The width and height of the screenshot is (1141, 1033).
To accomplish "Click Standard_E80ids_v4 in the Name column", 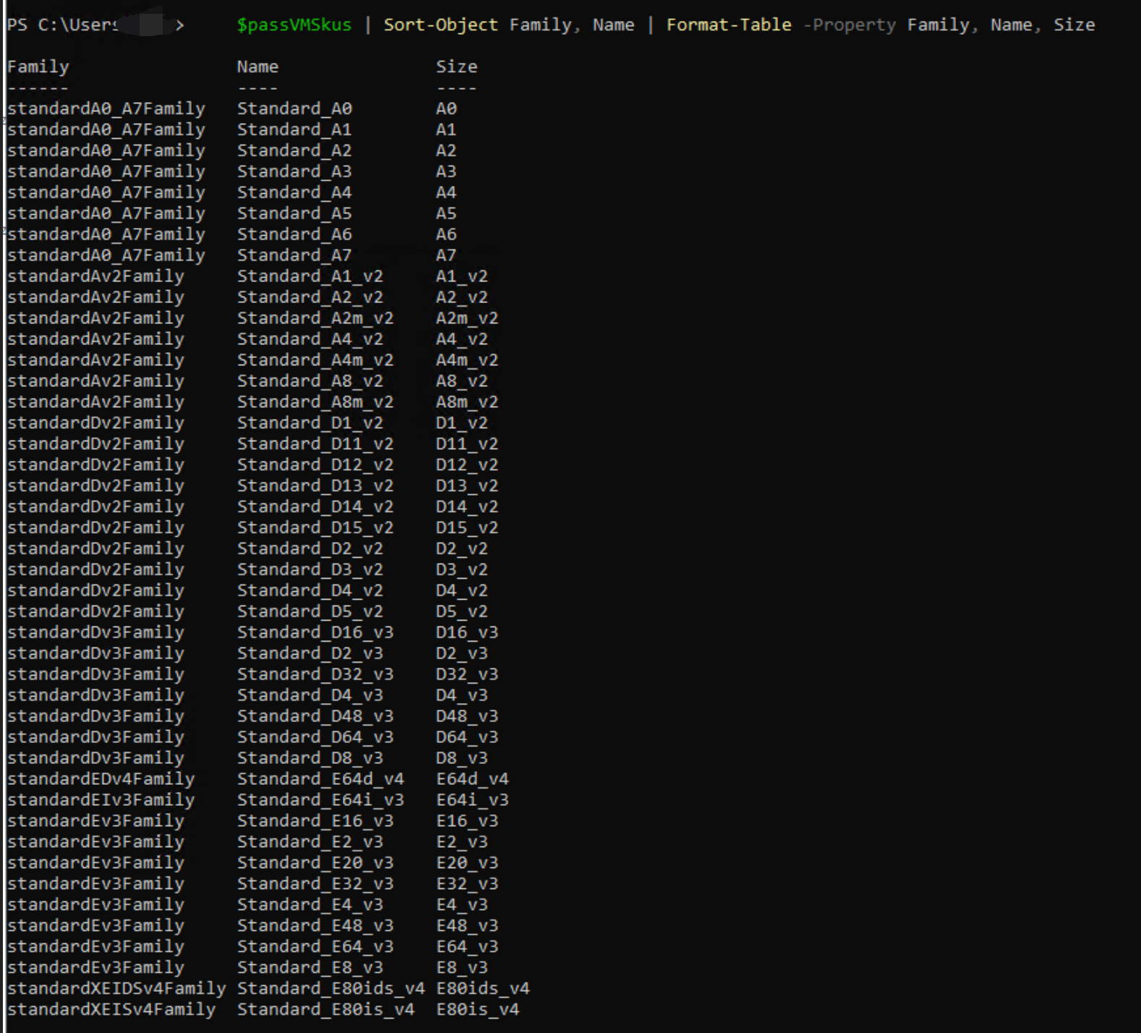I will pyautogui.click(x=330, y=988).
